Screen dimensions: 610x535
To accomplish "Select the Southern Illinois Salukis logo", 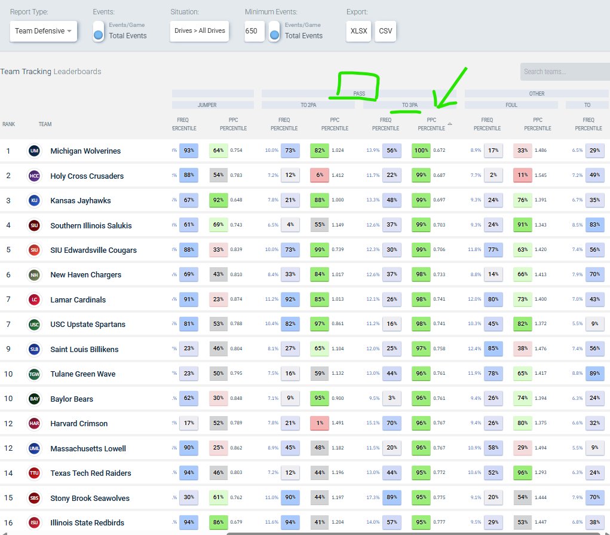I will coord(34,225).
